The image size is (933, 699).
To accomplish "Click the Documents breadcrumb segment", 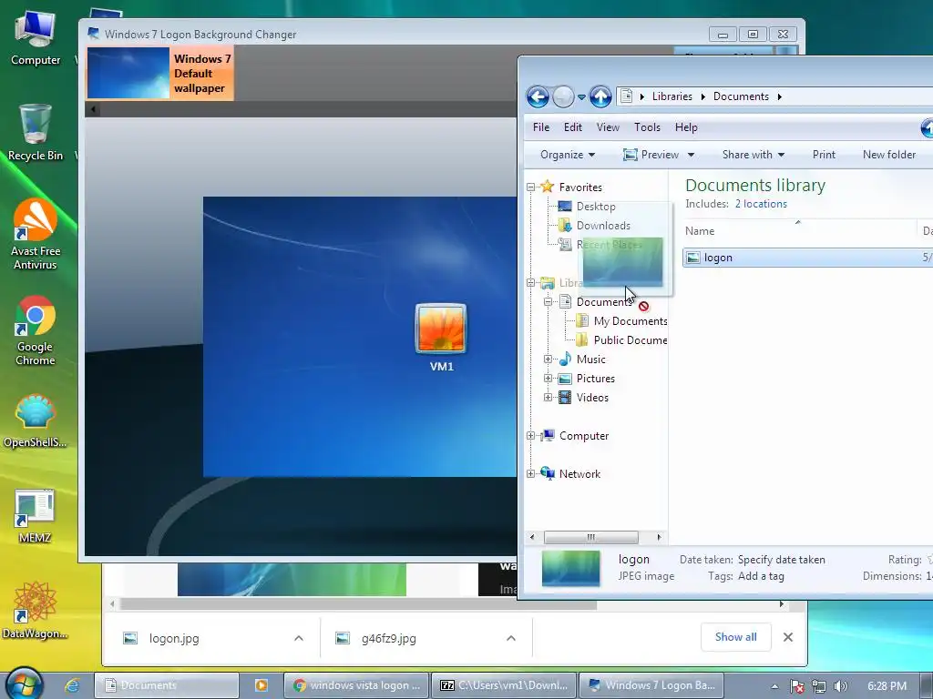I will point(741,96).
